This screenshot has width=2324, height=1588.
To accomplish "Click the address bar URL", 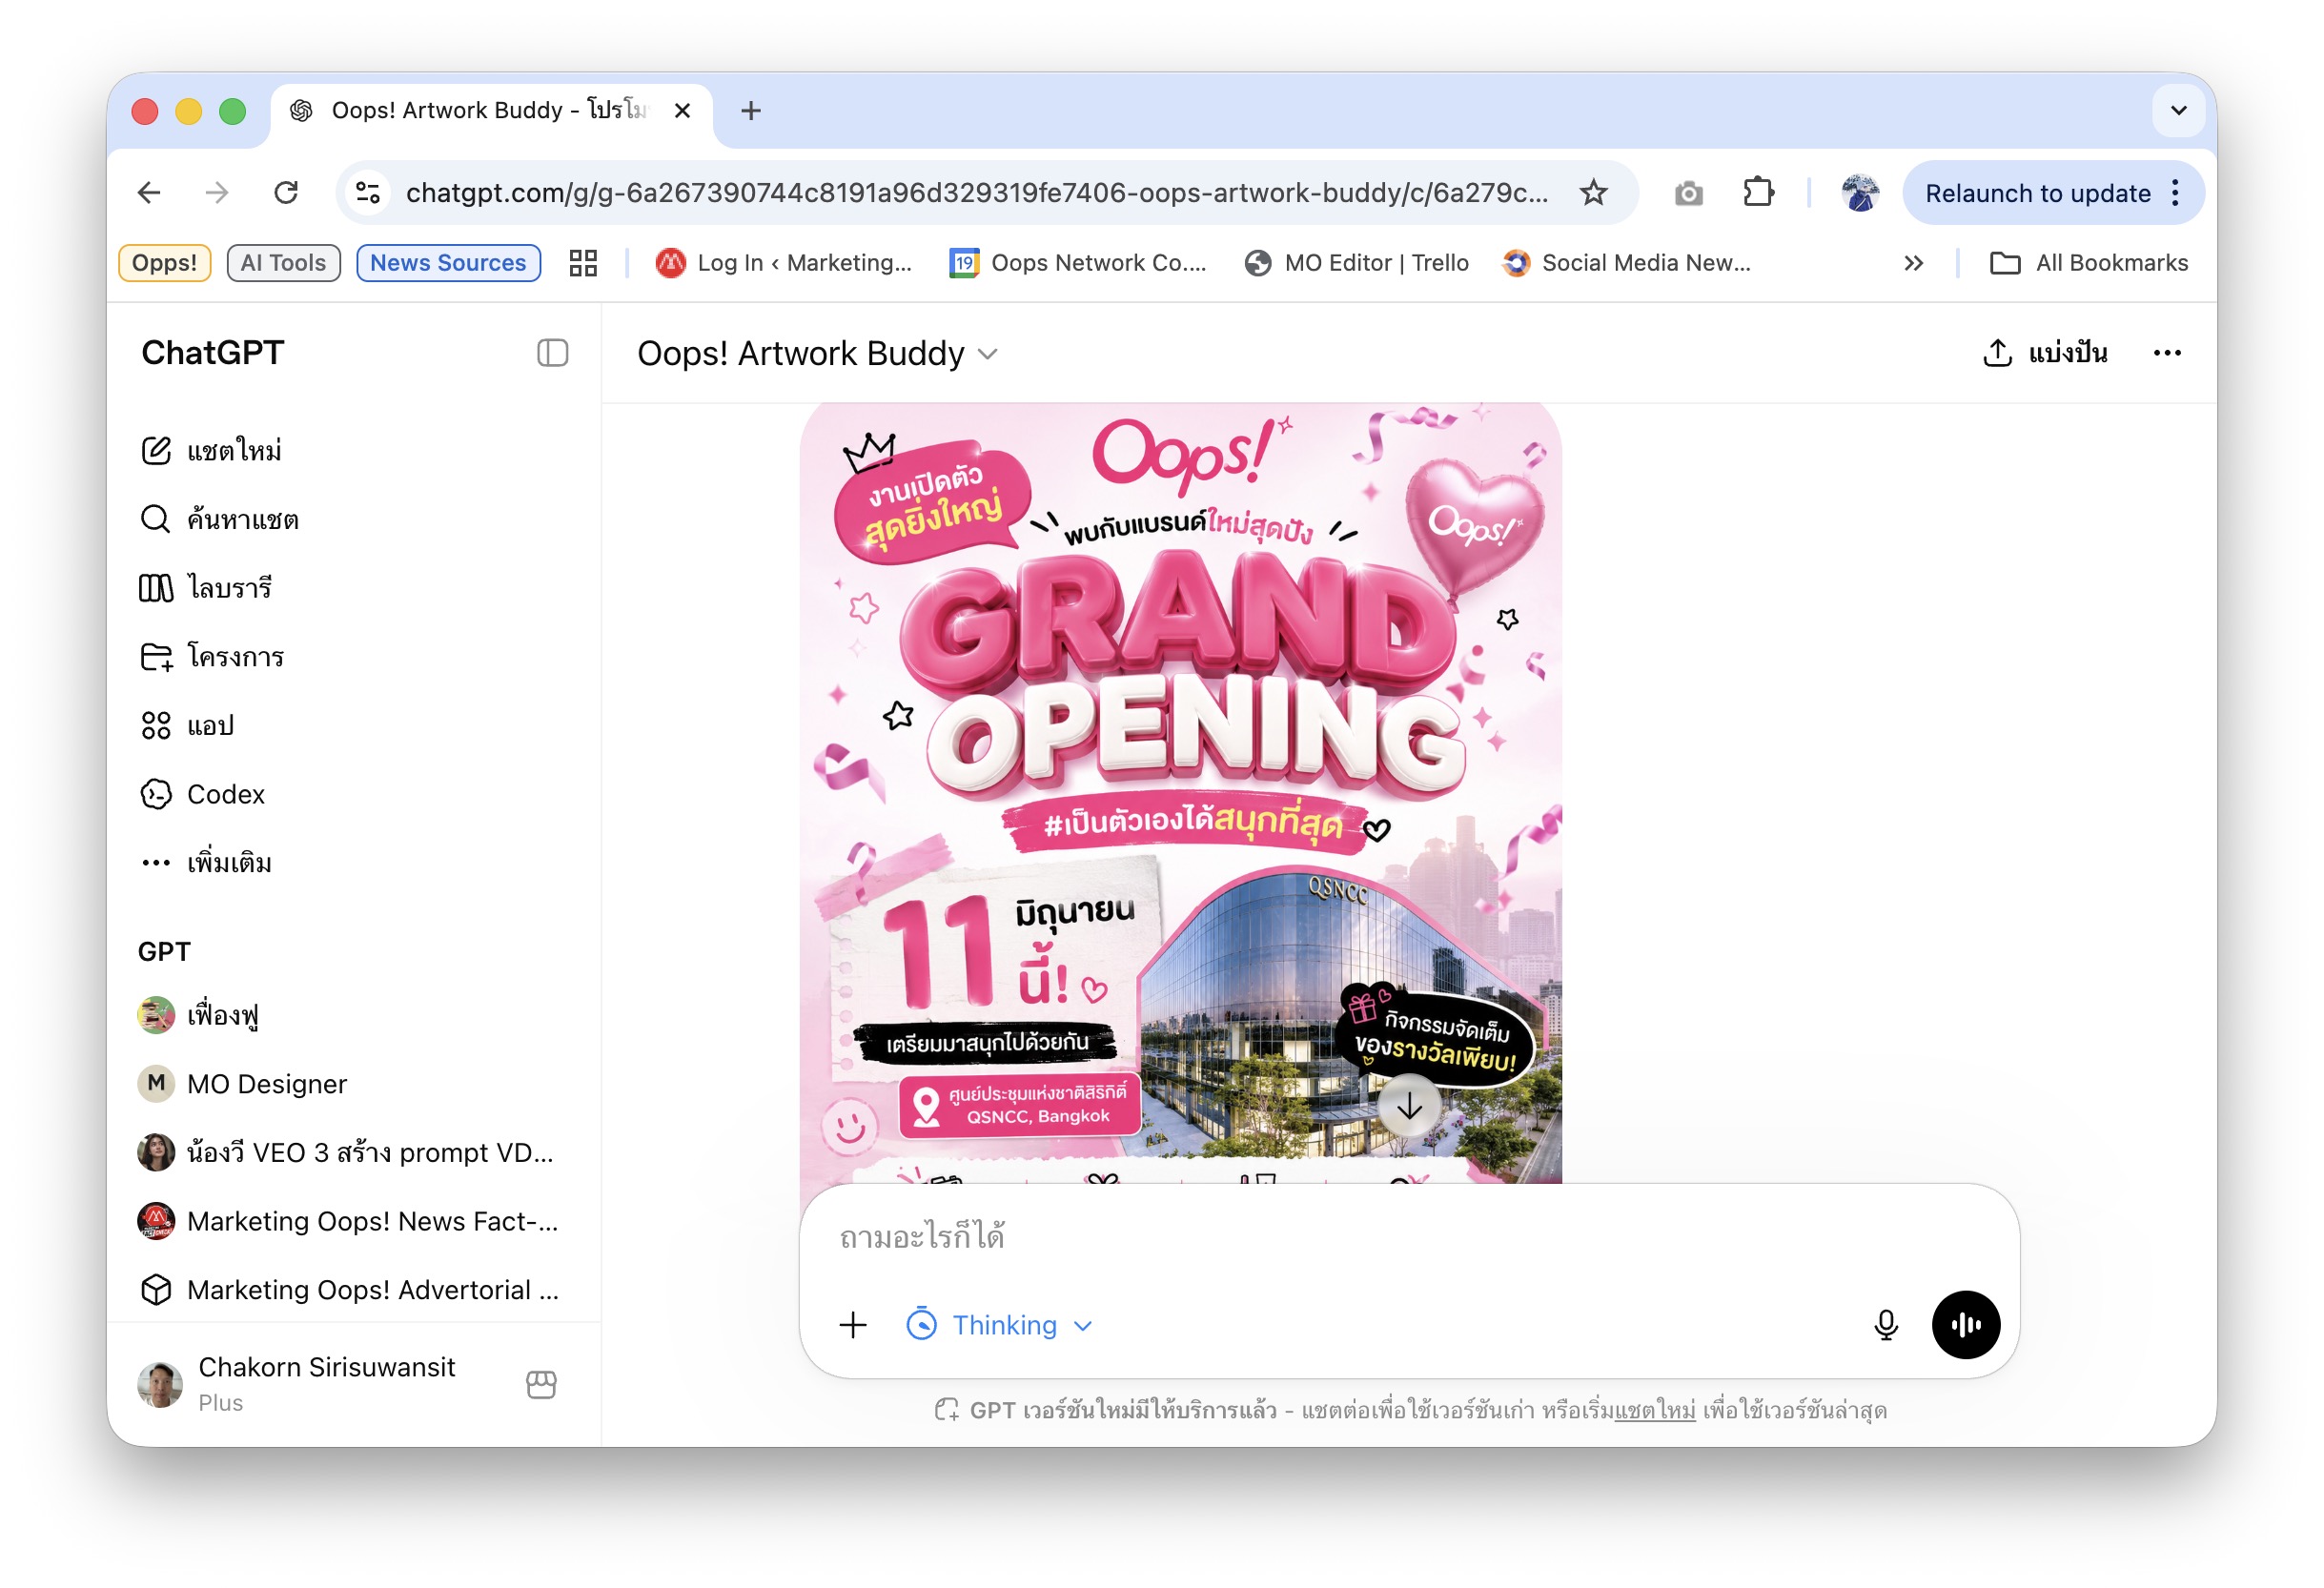I will 976,193.
